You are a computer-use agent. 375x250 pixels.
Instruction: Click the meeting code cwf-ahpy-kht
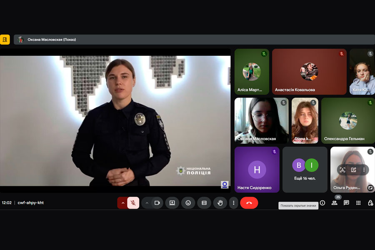point(30,202)
